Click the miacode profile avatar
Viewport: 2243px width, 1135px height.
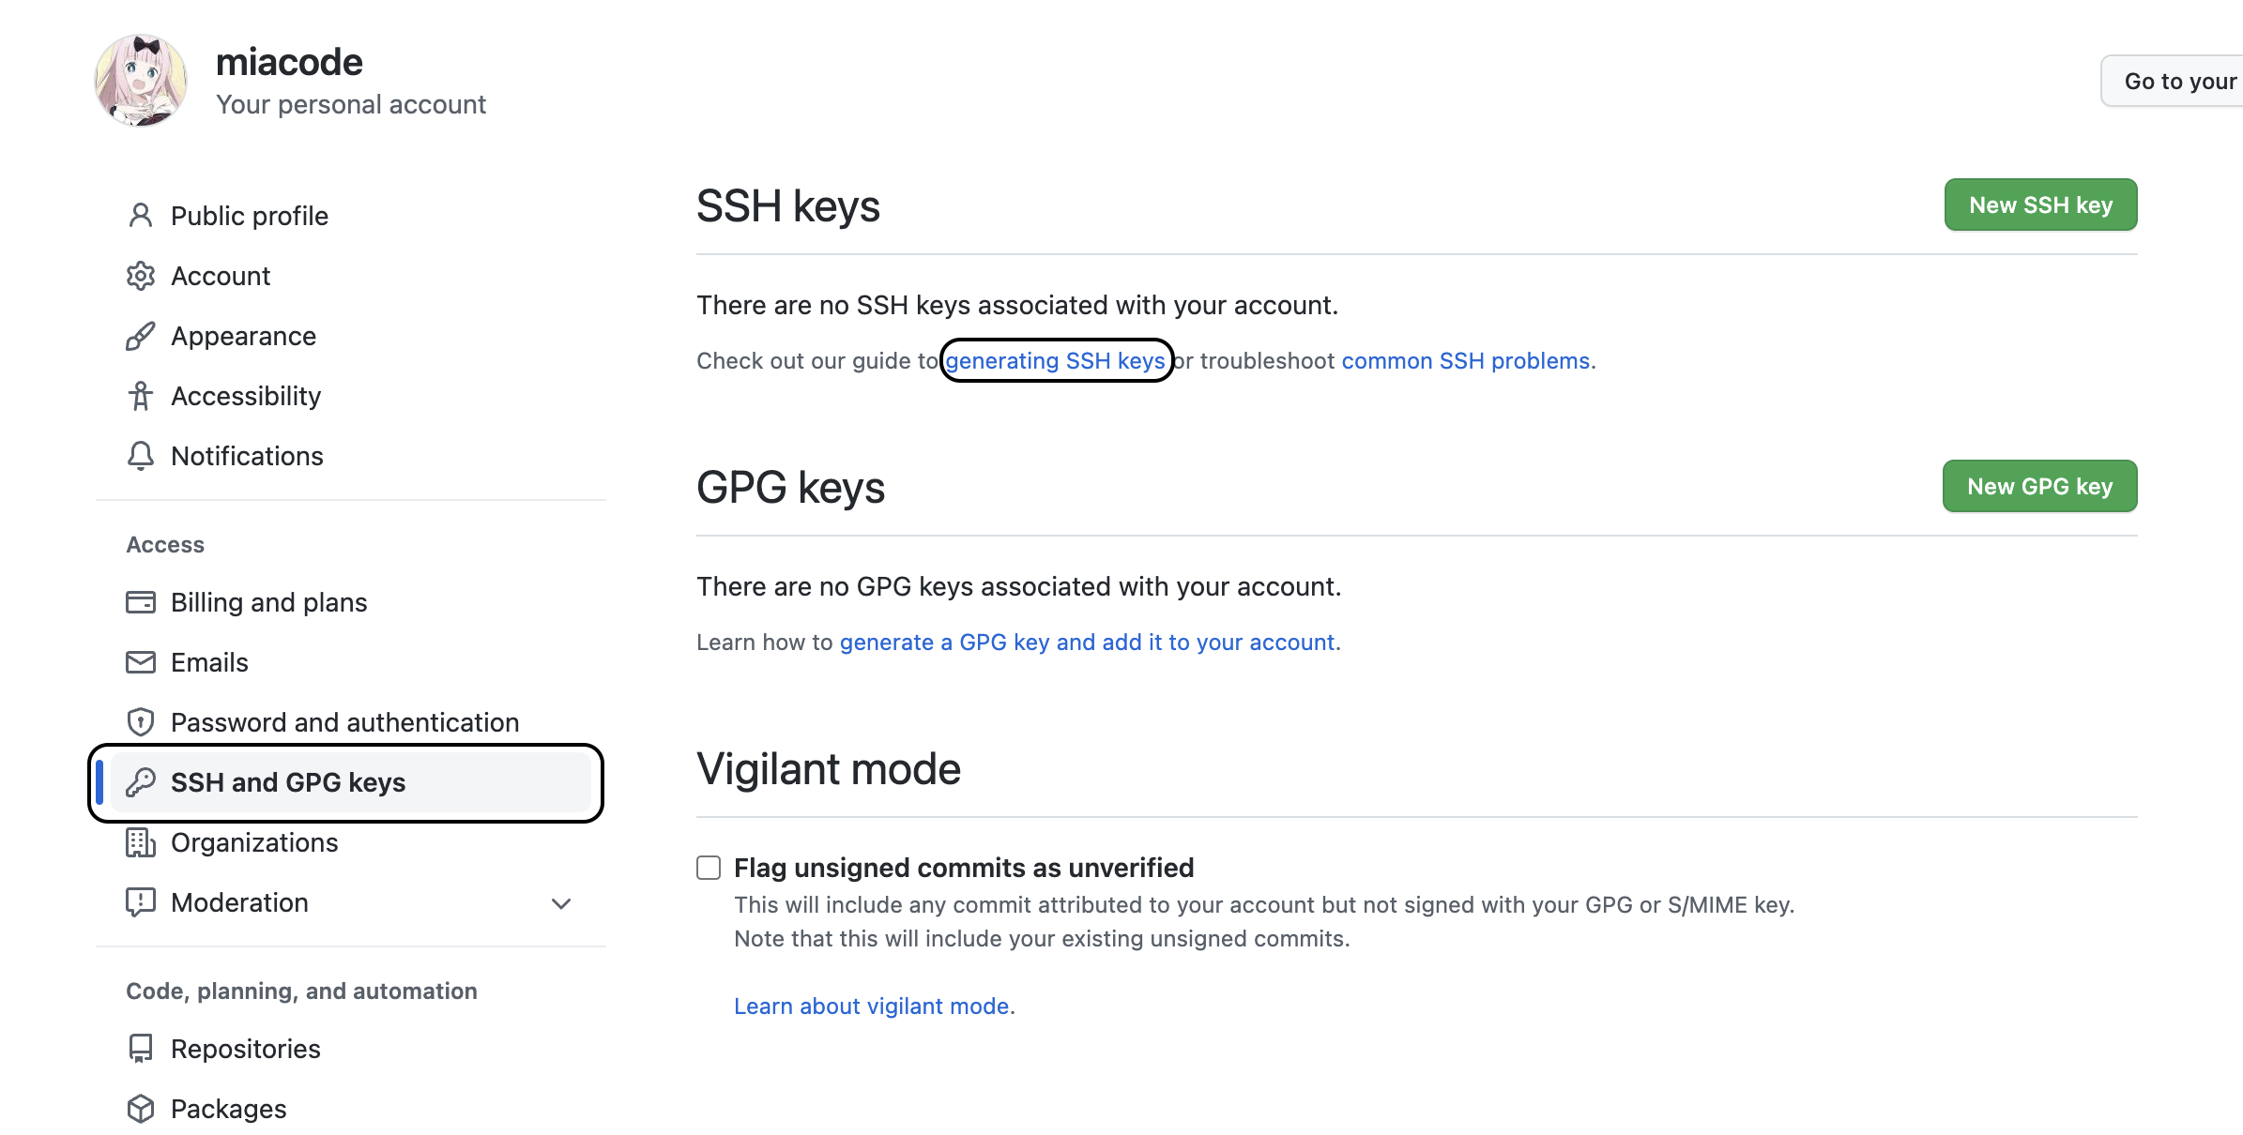(x=141, y=81)
